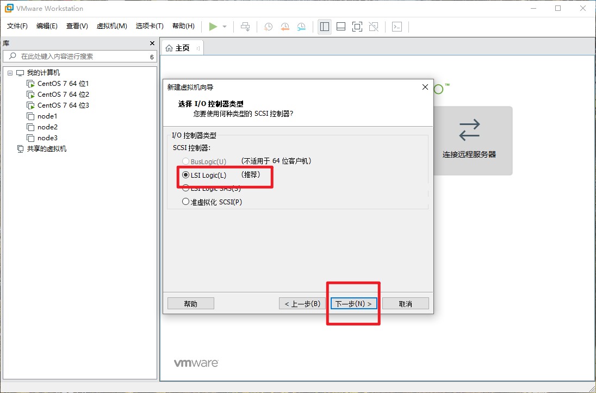Click the disabled BusLogic(U) radio option

[185, 161]
